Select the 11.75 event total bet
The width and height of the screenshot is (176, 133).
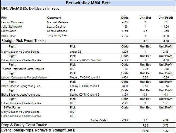tap(145, 131)
